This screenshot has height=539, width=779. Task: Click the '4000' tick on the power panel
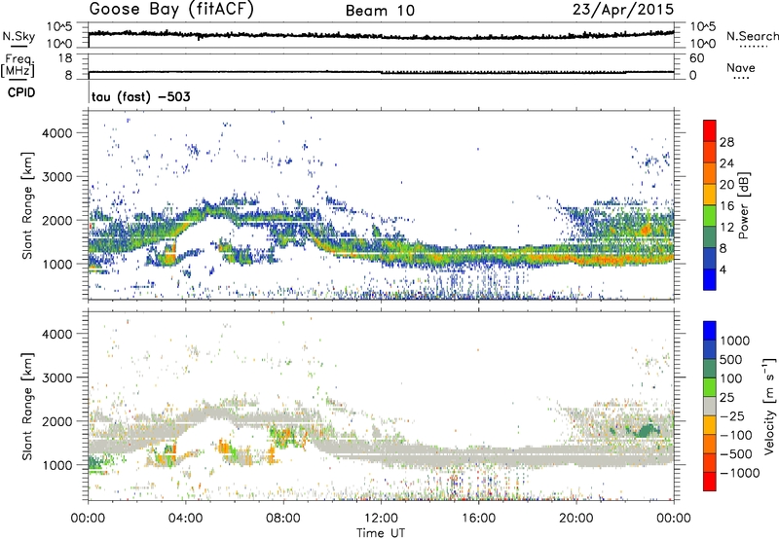[x=57, y=133]
